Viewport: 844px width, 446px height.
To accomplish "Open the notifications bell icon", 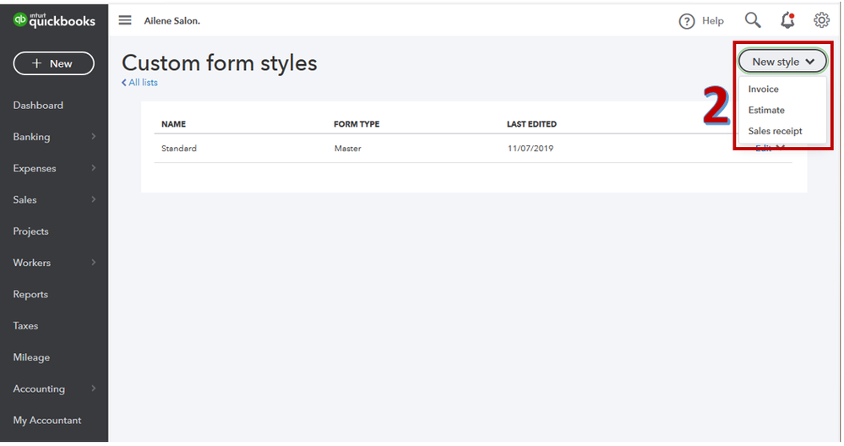I will [787, 20].
